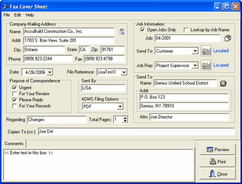Open the File menu
This screenshot has width=242, height=184.
[7, 15]
